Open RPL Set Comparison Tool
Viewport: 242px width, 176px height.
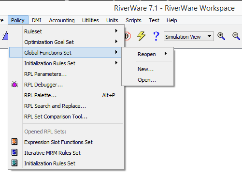pos(65,117)
